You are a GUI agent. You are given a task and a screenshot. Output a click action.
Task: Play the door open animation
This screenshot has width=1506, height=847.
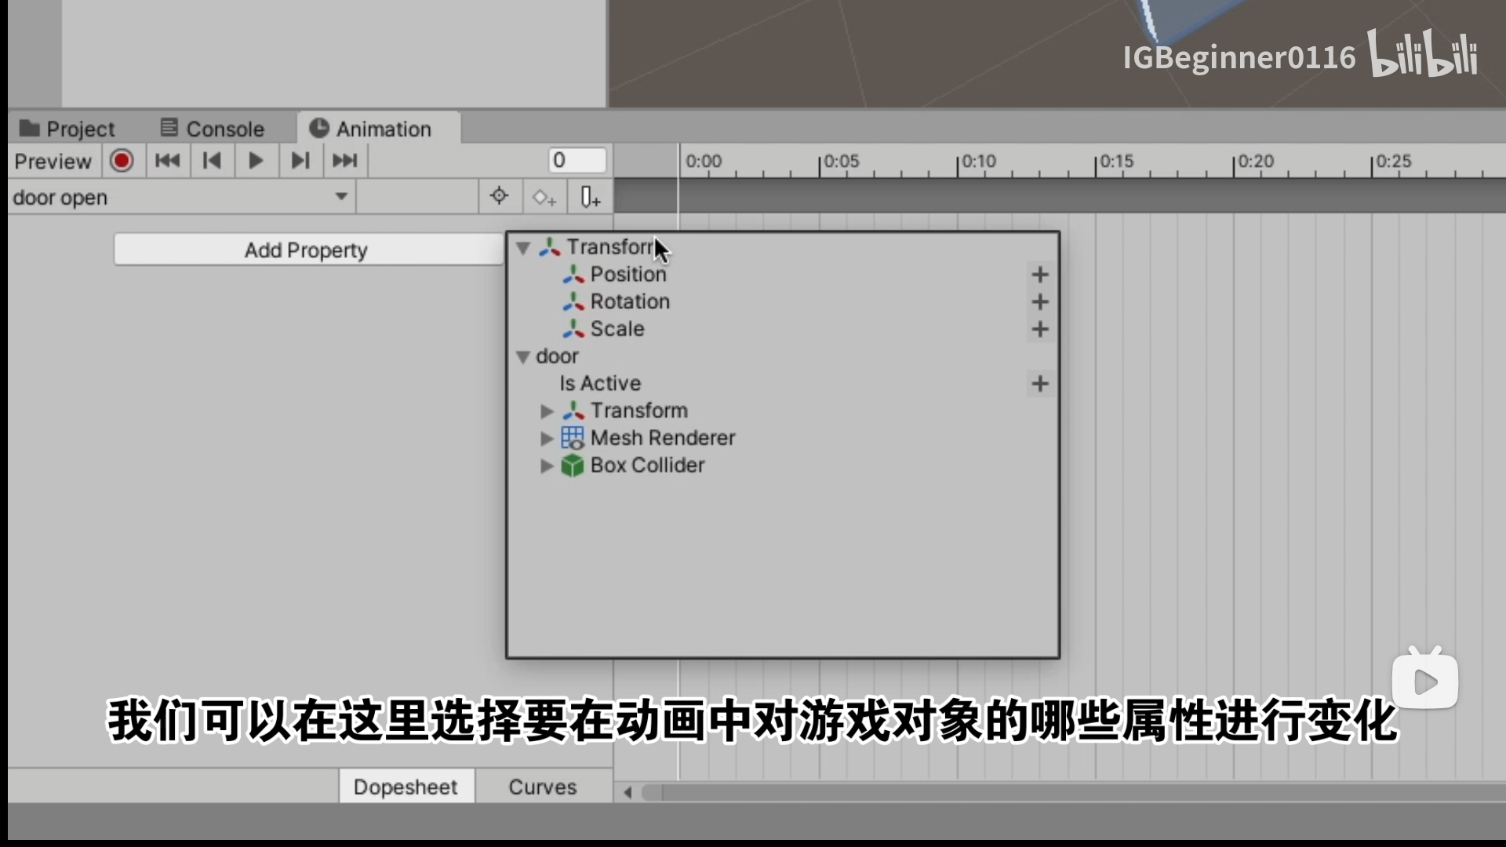click(256, 161)
